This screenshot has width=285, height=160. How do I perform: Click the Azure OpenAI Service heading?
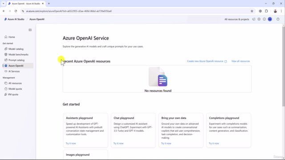(86, 38)
